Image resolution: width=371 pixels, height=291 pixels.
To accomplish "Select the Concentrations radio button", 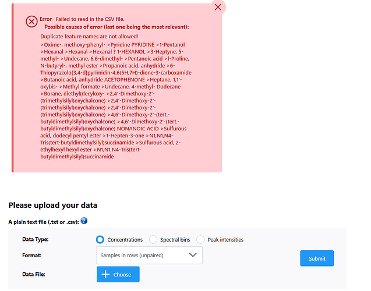I will (x=100, y=239).
